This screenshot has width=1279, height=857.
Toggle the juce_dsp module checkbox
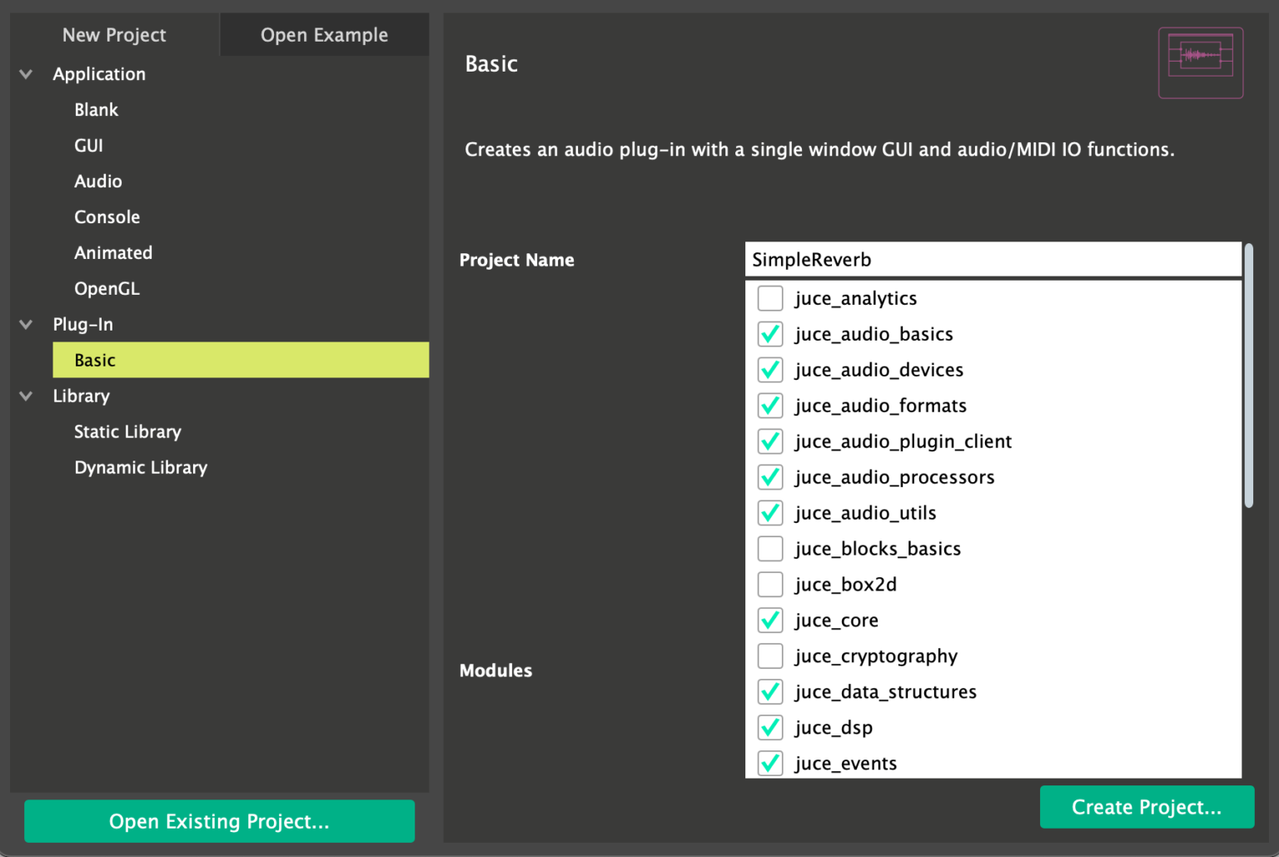(770, 728)
